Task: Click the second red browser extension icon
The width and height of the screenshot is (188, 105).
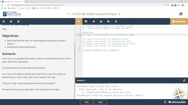Action: pos(175,5)
